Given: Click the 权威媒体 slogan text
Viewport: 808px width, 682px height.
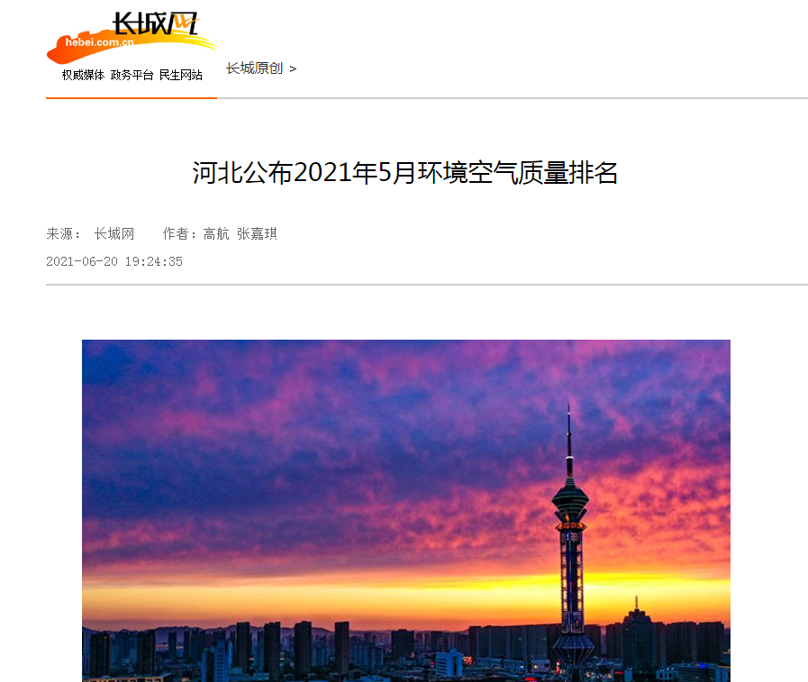Looking at the screenshot, I should (x=83, y=76).
